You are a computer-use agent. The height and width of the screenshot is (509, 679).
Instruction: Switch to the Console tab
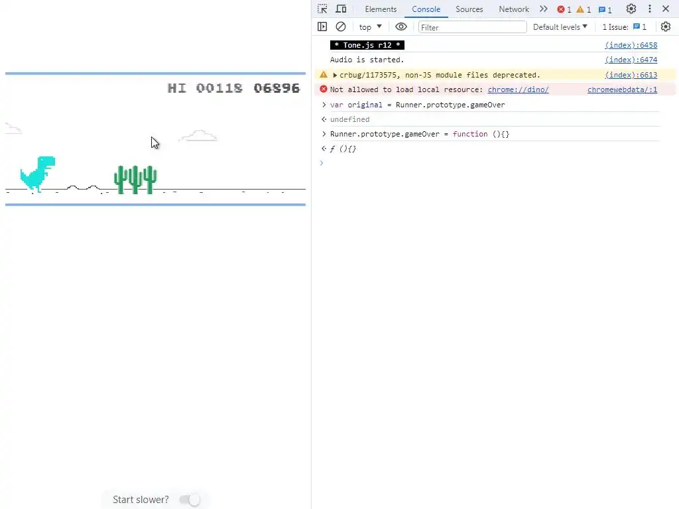[426, 9]
